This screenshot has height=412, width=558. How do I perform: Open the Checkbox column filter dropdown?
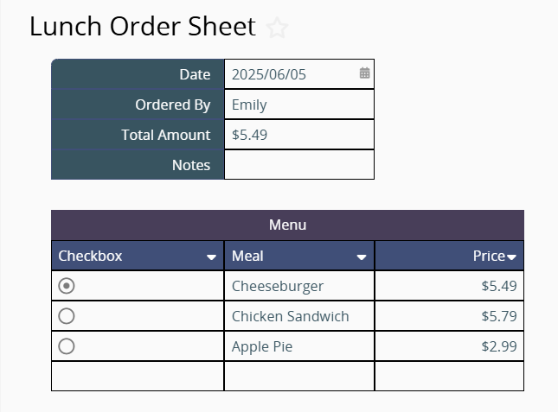[211, 257]
